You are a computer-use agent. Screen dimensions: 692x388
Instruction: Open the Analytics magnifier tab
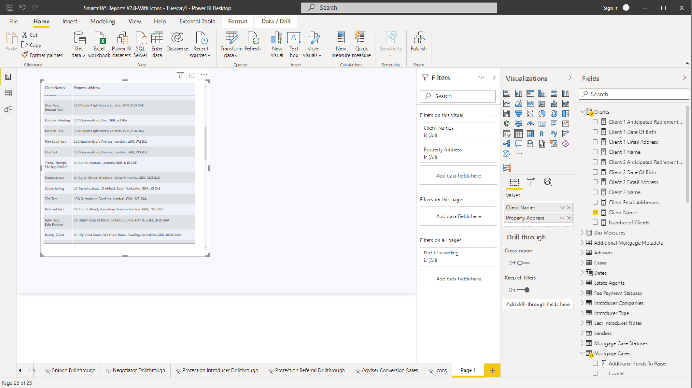[548, 182]
